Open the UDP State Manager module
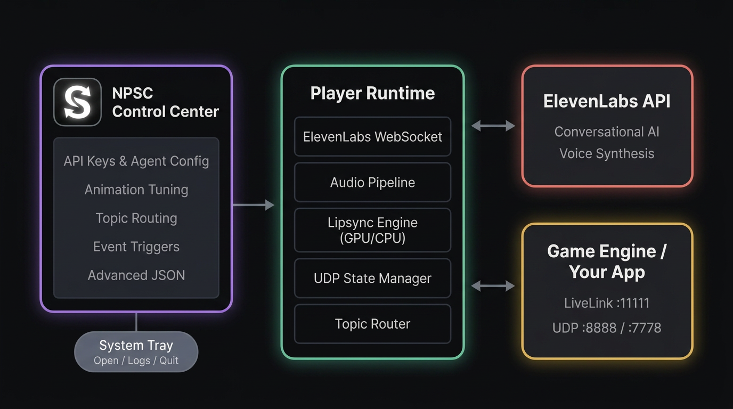Image resolution: width=733 pixels, height=409 pixels. tap(372, 278)
